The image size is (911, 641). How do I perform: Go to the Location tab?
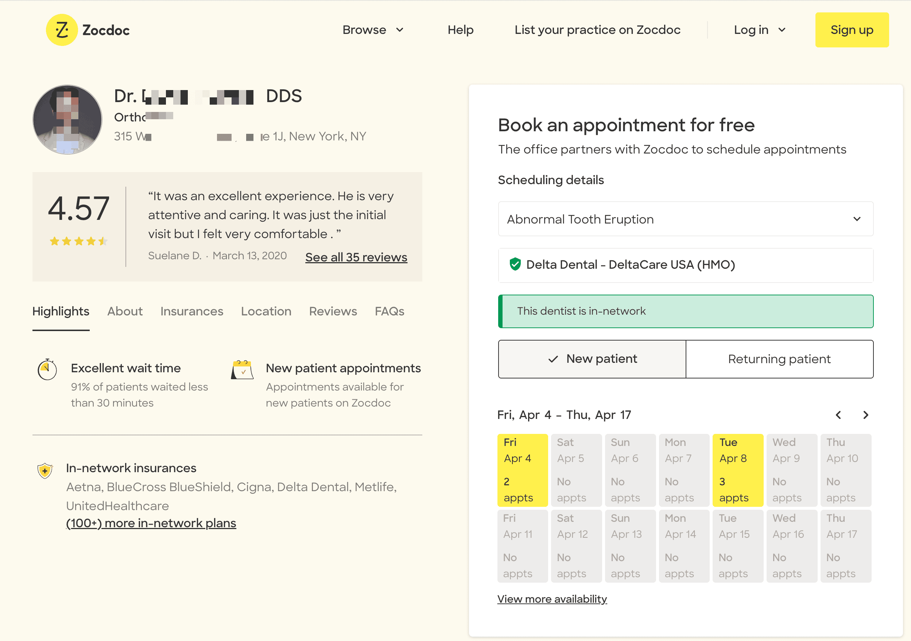[266, 311]
